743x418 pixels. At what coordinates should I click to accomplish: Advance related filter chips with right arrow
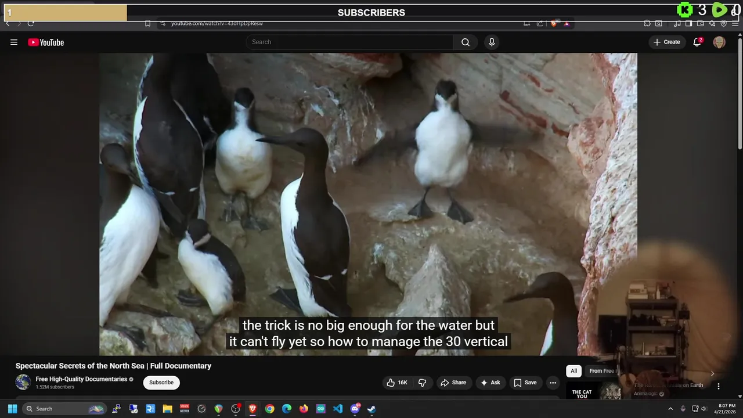point(712,373)
